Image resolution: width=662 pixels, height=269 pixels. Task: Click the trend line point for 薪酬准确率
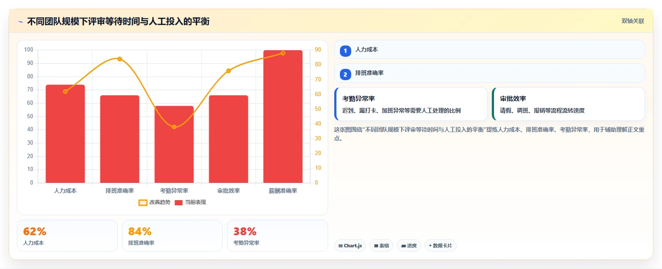[283, 53]
